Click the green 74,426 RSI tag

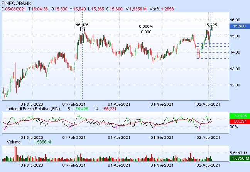tap(240, 116)
